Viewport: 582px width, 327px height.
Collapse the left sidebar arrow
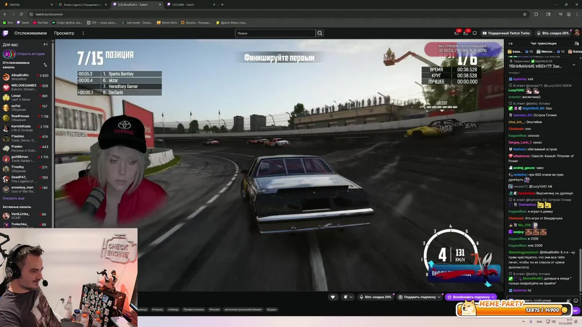45,45
